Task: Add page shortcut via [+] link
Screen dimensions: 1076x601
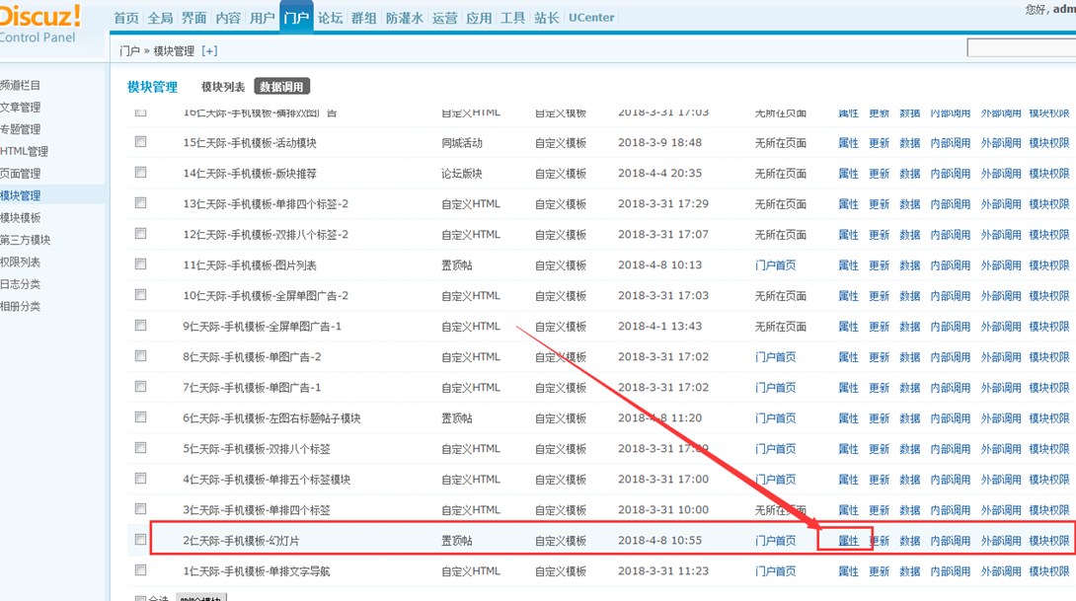Action: pyautogui.click(x=209, y=50)
